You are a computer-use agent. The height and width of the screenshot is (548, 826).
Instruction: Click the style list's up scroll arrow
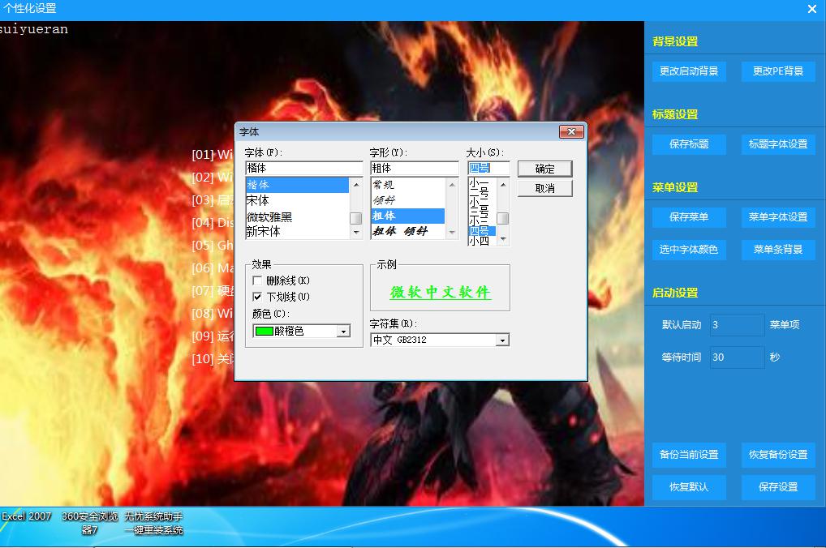[x=451, y=185]
